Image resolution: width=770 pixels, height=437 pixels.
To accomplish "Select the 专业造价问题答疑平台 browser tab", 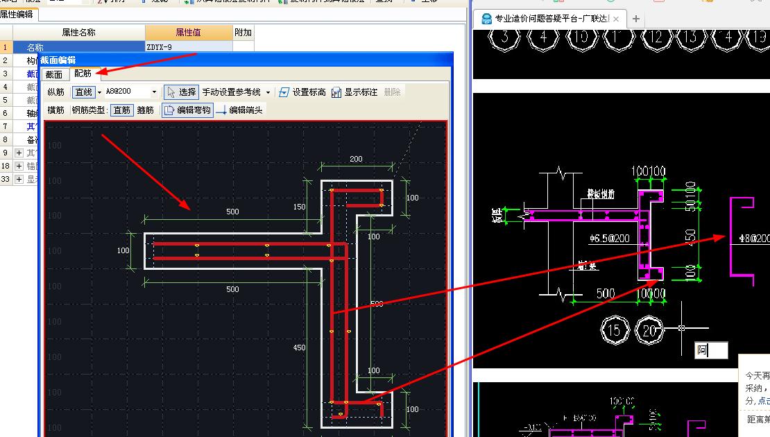I will point(551,19).
